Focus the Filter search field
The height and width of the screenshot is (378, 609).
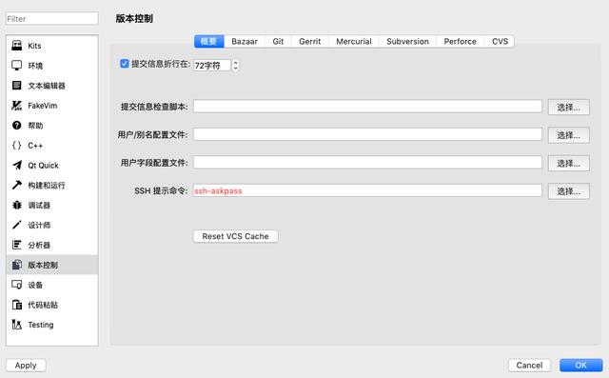[x=52, y=19]
